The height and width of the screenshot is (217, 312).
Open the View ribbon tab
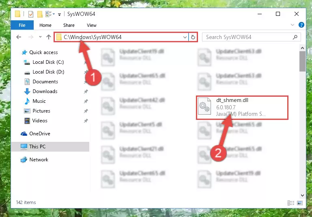92,25
